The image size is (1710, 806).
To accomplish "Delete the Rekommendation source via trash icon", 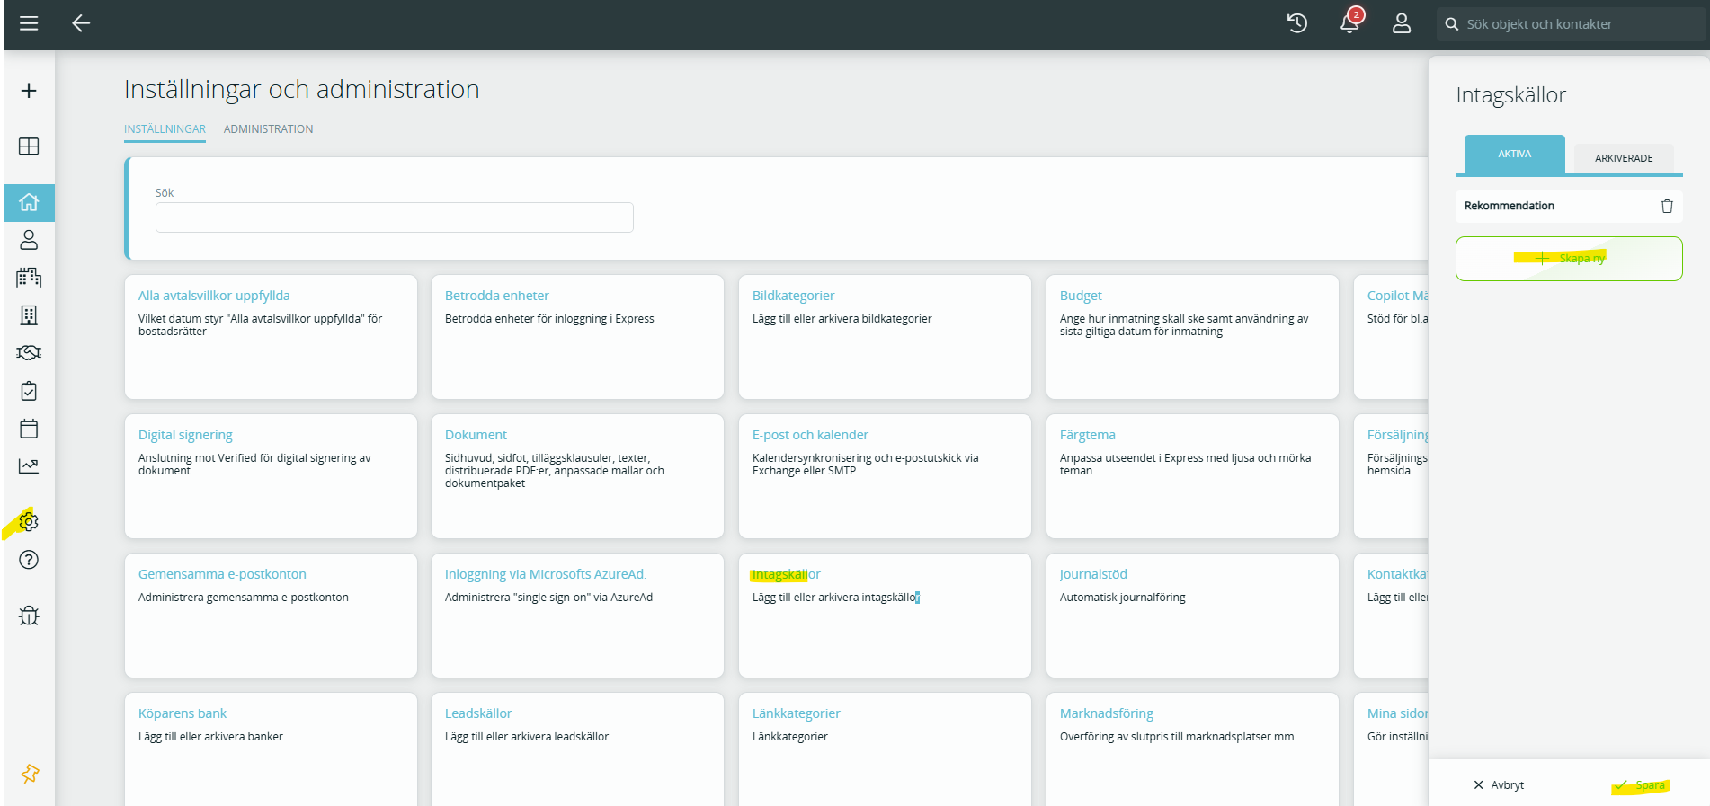I will coord(1667,207).
